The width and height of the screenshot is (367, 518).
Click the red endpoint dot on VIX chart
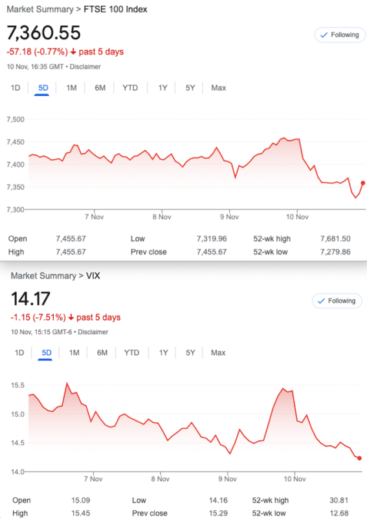(359, 458)
